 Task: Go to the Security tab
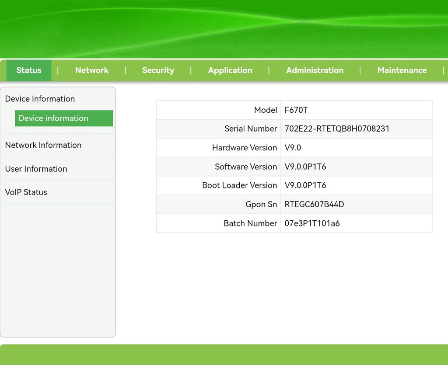click(x=158, y=70)
